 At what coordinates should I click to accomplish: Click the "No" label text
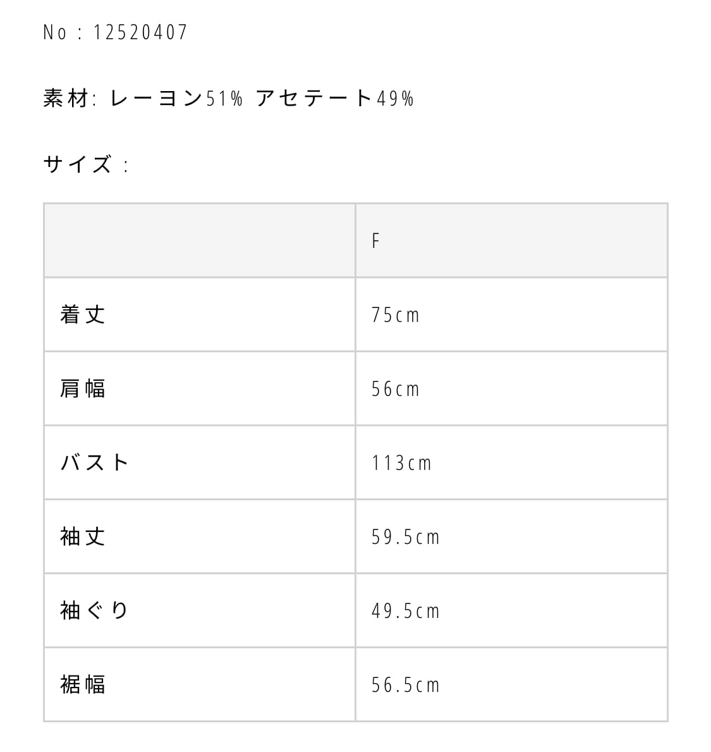click(54, 32)
